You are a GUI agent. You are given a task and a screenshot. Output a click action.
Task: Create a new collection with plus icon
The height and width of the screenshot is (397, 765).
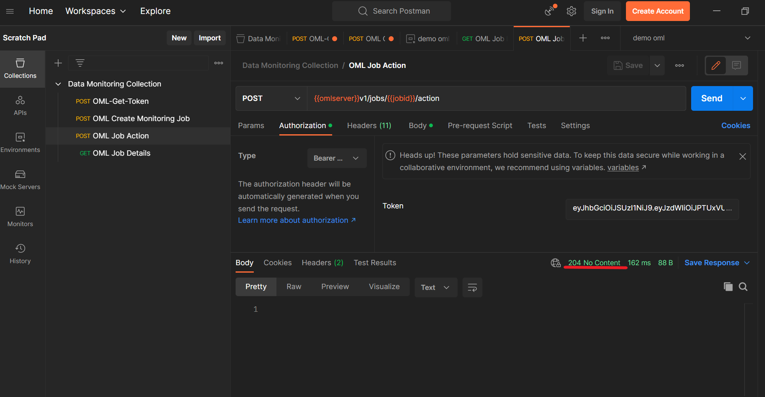pos(58,63)
